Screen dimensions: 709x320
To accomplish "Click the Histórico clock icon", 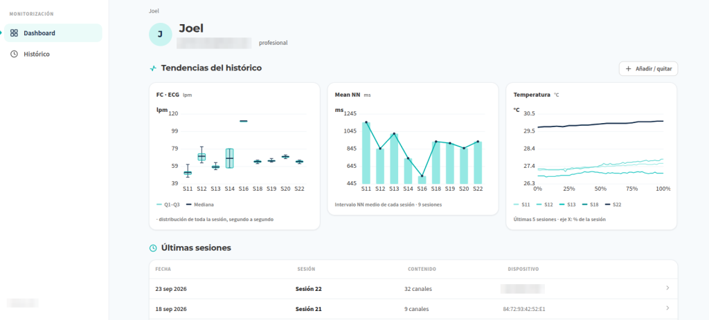I will coord(14,54).
